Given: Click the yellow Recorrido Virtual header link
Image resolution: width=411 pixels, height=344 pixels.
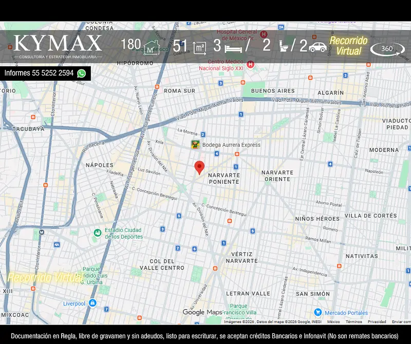Looking at the screenshot, I should (349, 46).
